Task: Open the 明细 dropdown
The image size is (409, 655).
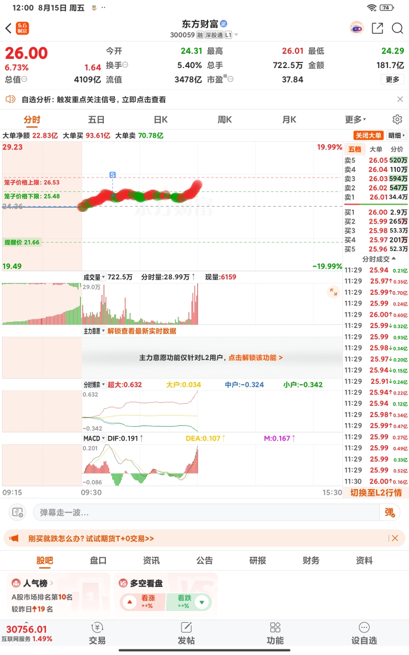Action: (x=397, y=136)
